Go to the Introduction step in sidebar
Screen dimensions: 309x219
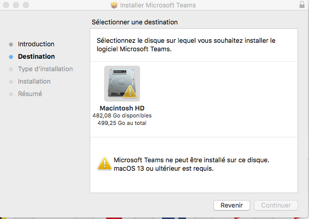(36, 44)
